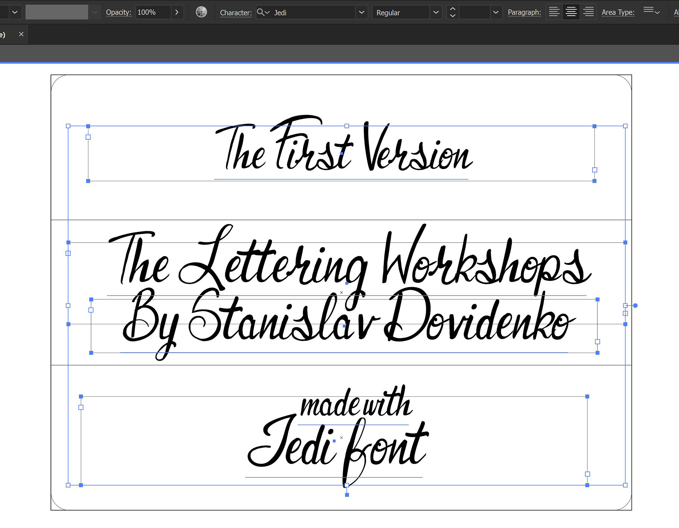Viewport: 679px width, 528px height.
Task: Click the Area Type label
Action: pyautogui.click(x=618, y=12)
